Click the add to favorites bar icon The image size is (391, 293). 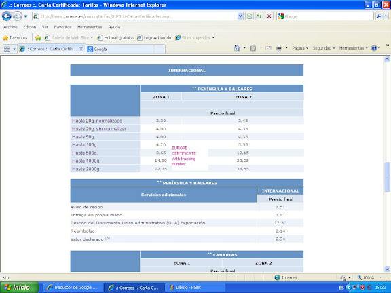(x=38, y=37)
